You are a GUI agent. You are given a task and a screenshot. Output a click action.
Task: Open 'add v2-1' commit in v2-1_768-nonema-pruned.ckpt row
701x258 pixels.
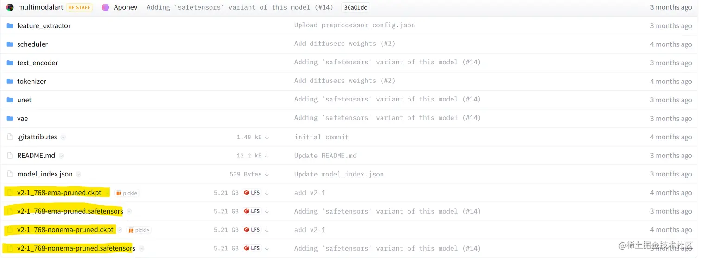pos(310,230)
